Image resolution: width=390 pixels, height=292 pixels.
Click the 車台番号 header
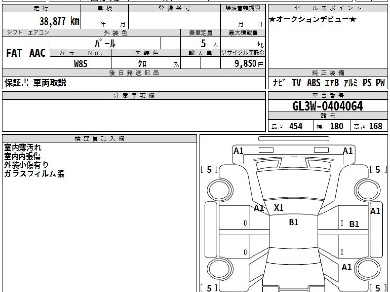pyautogui.click(x=328, y=96)
